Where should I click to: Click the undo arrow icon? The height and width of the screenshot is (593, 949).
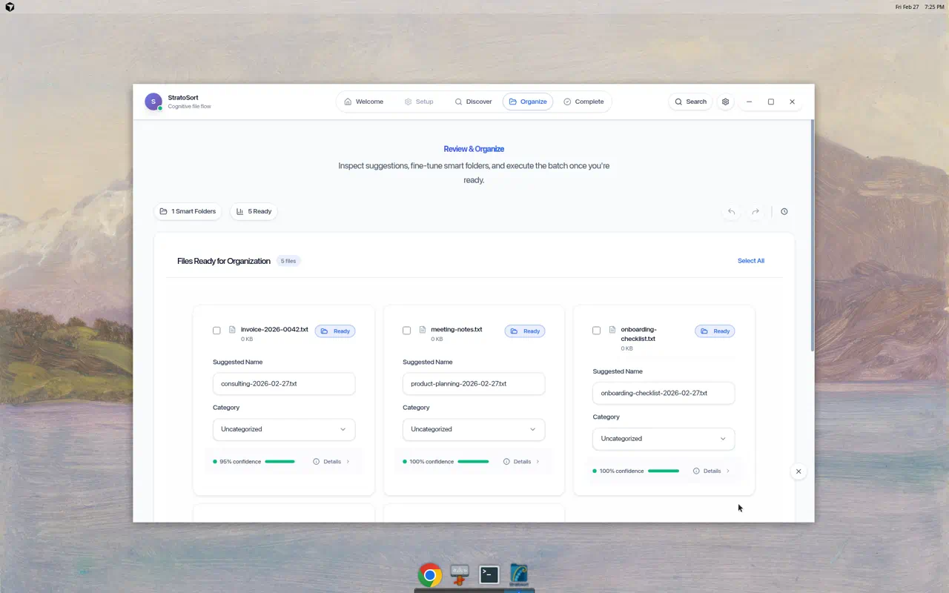click(731, 212)
